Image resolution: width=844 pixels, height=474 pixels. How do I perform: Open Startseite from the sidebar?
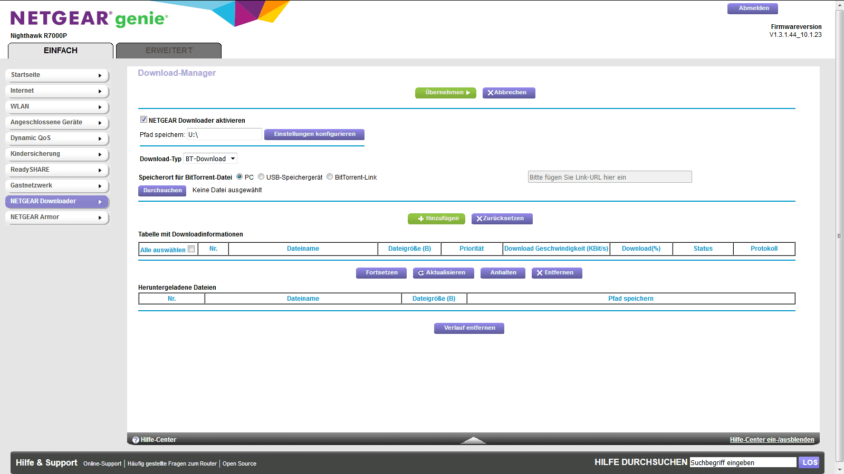(57, 75)
